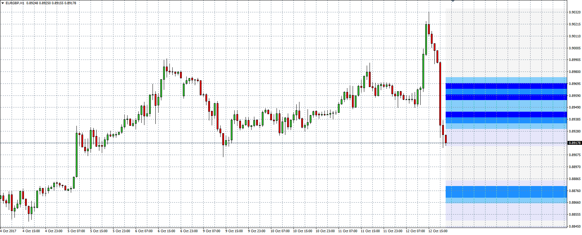Click price scale value 0.89385
Viewport: 582px width, 235px height.
click(575, 119)
